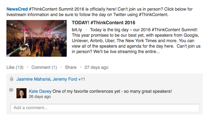This screenshot has width=216, height=121.
Task: Open the NewsCred company page link
Action: (17, 9)
